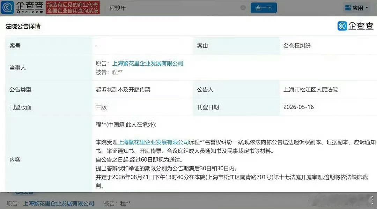Image resolution: width=377 pixels, height=209 pixels.
Task: Click the 公告人 label cell
Action: [236, 90]
